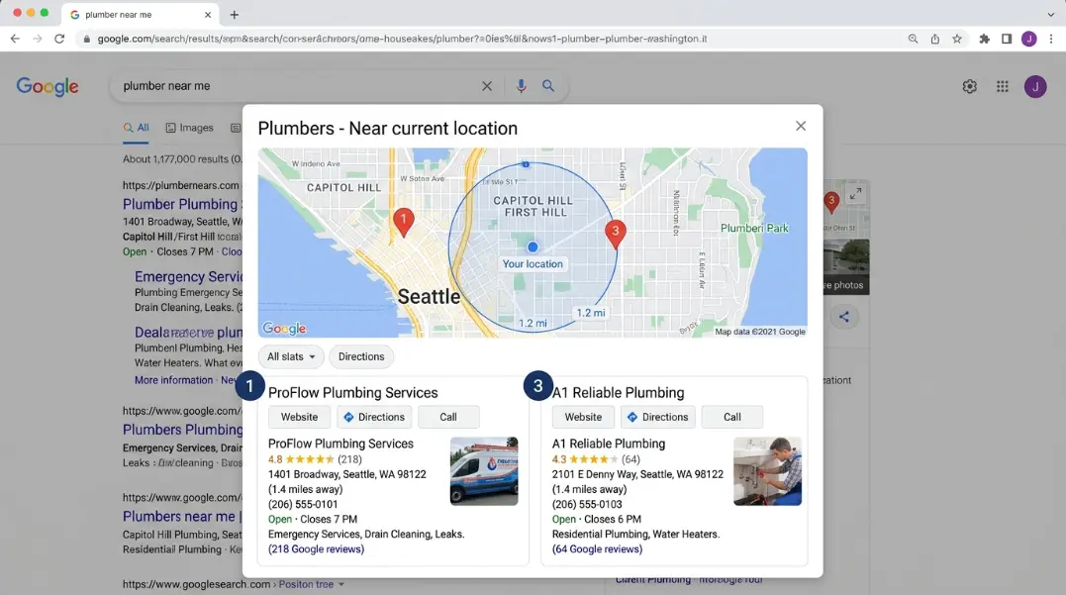Open a new browser tab with plus icon
The height and width of the screenshot is (595, 1066).
234,14
